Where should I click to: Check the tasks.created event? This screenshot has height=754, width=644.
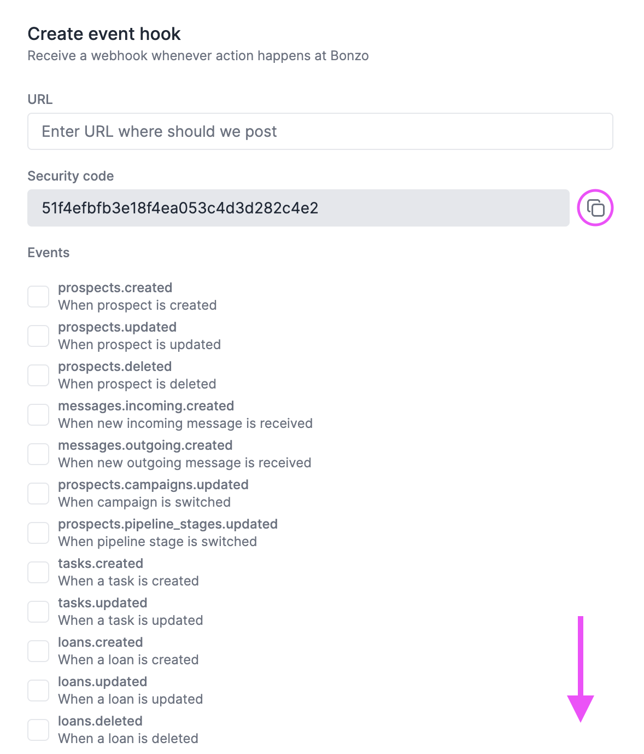tap(38, 572)
